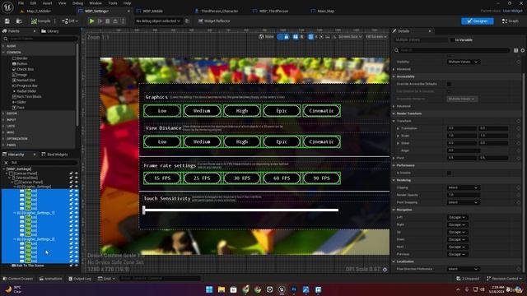Image resolution: width=527 pixels, height=296 pixels.
Task: Collapse the Render Transform section
Action: 394,113
